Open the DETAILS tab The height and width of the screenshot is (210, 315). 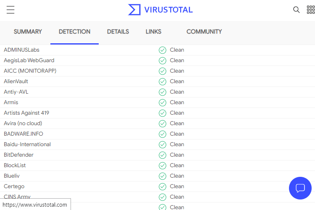118,31
